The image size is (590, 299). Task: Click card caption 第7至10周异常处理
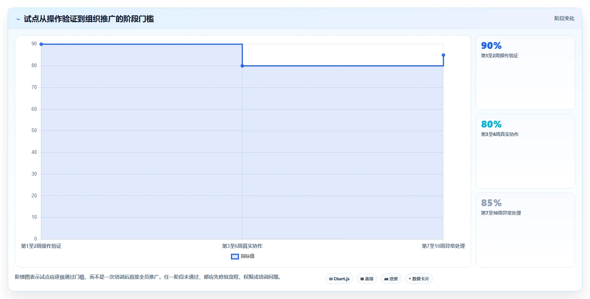tap(501, 213)
